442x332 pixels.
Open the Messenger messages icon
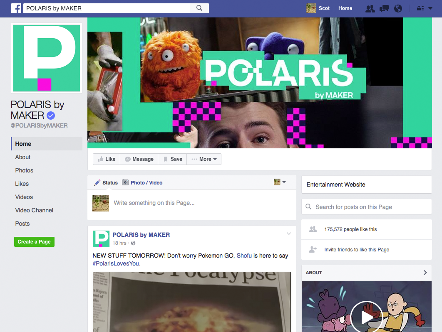tap(384, 8)
